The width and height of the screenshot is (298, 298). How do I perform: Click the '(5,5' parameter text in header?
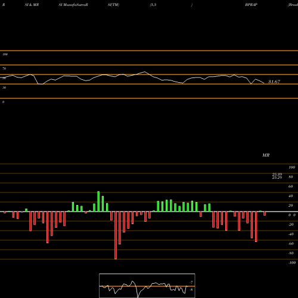point(153,5)
